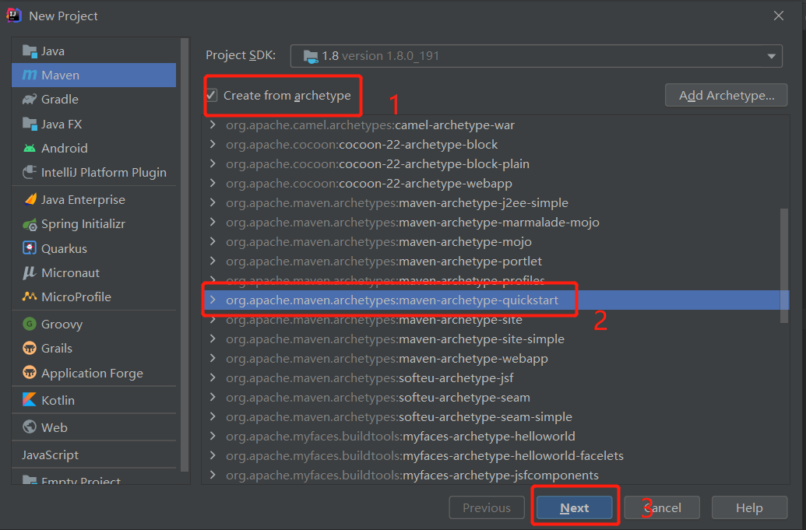
Task: Click the Spring Initializr icon
Action: point(30,224)
